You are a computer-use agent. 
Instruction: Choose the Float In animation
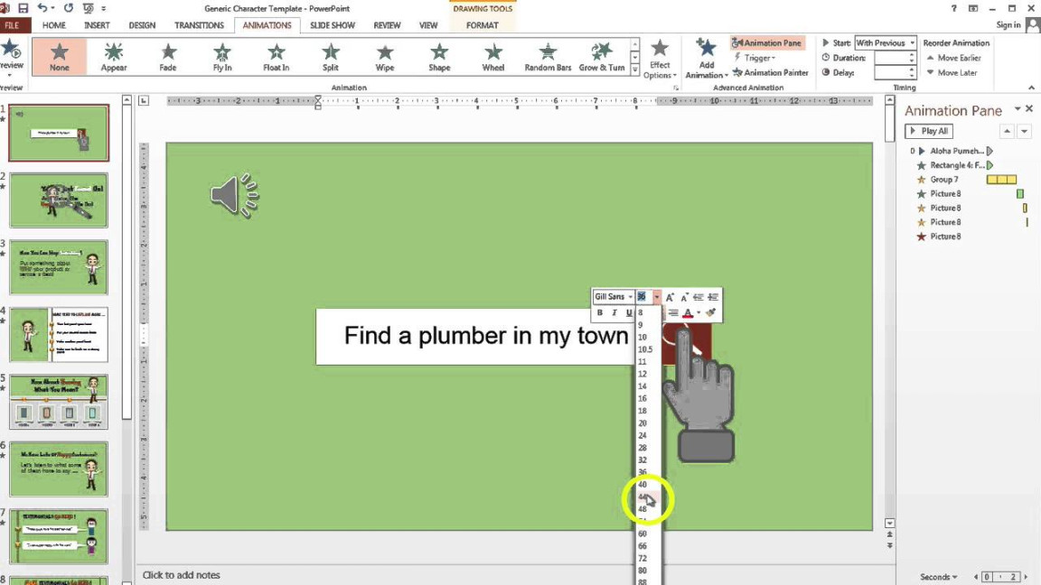click(x=277, y=56)
